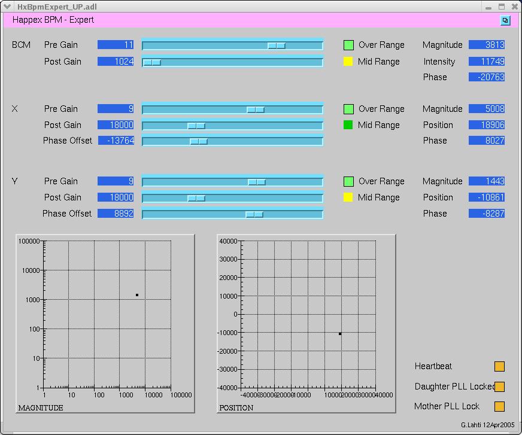This screenshot has width=522, height=435.
Task: Click BCM Over Range indicator
Action: coord(348,45)
